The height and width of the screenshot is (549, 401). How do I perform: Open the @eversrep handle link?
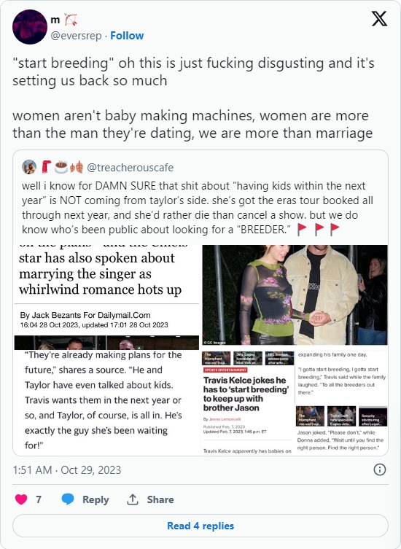(x=76, y=36)
